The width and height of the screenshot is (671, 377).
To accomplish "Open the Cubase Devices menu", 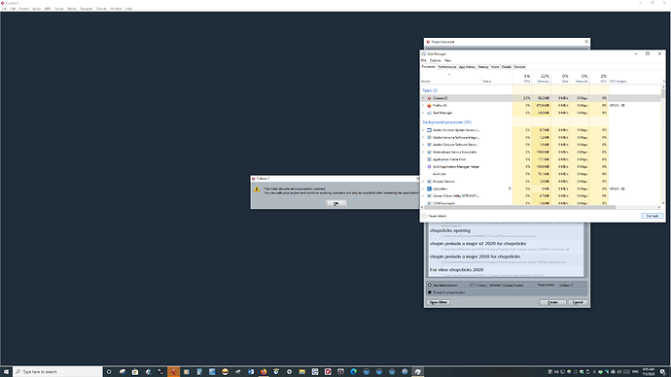I will coord(101,9).
